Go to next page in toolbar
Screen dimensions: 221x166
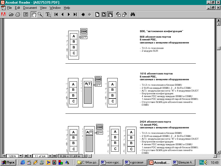[69, 15]
